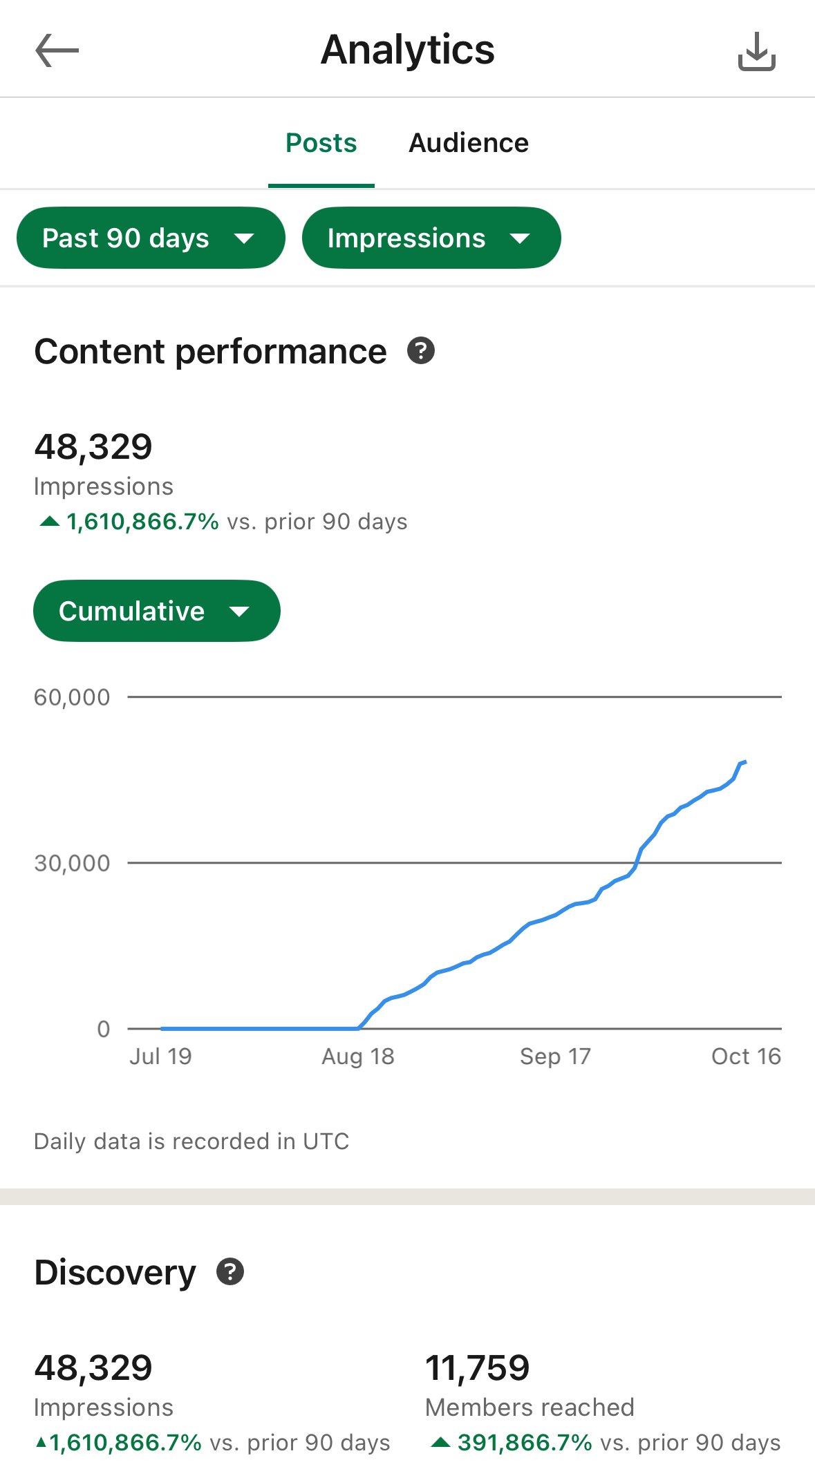Tap the Analytics page title
The width and height of the screenshot is (815, 1478).
pyautogui.click(x=407, y=50)
